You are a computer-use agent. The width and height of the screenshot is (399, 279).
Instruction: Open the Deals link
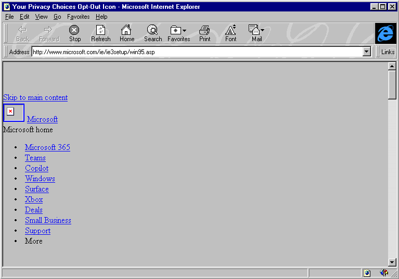point(34,210)
